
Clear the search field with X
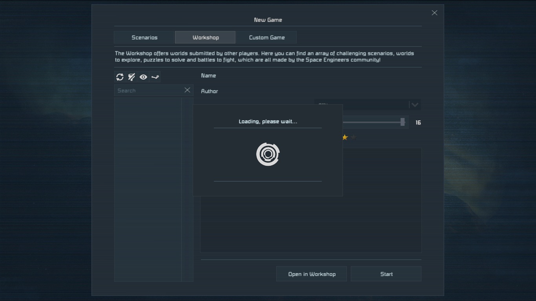click(187, 90)
